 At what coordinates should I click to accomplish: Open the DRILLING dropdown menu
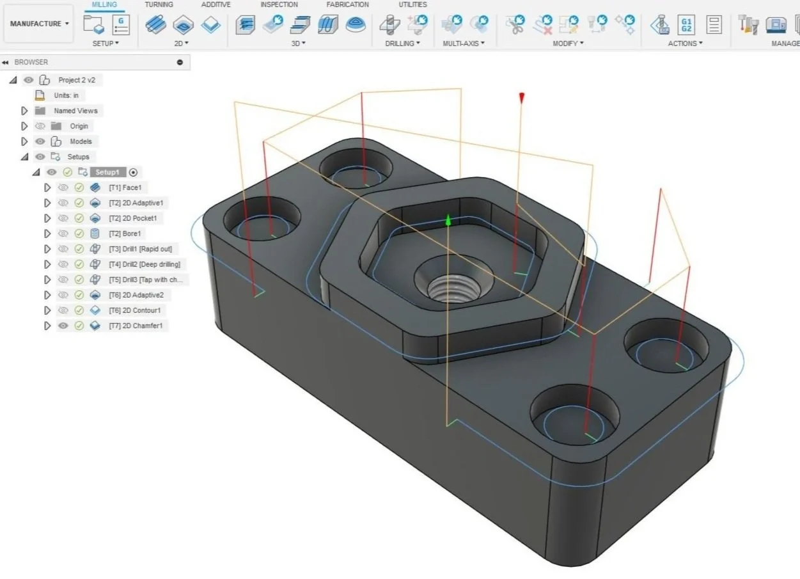point(402,44)
